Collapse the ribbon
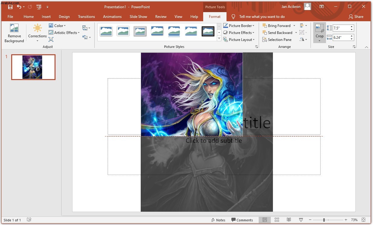Viewport: 373px width, 225px height. coord(366,47)
